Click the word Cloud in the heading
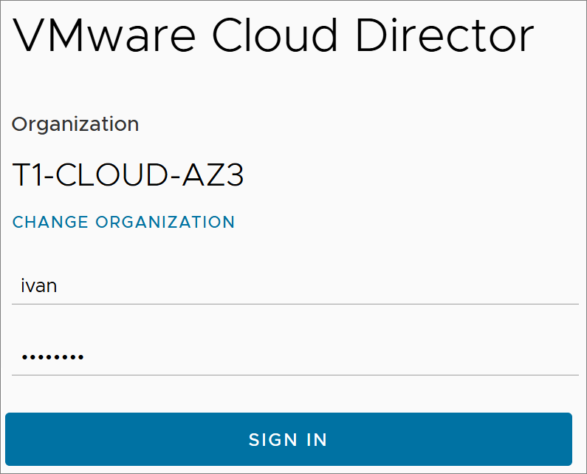 coord(275,35)
